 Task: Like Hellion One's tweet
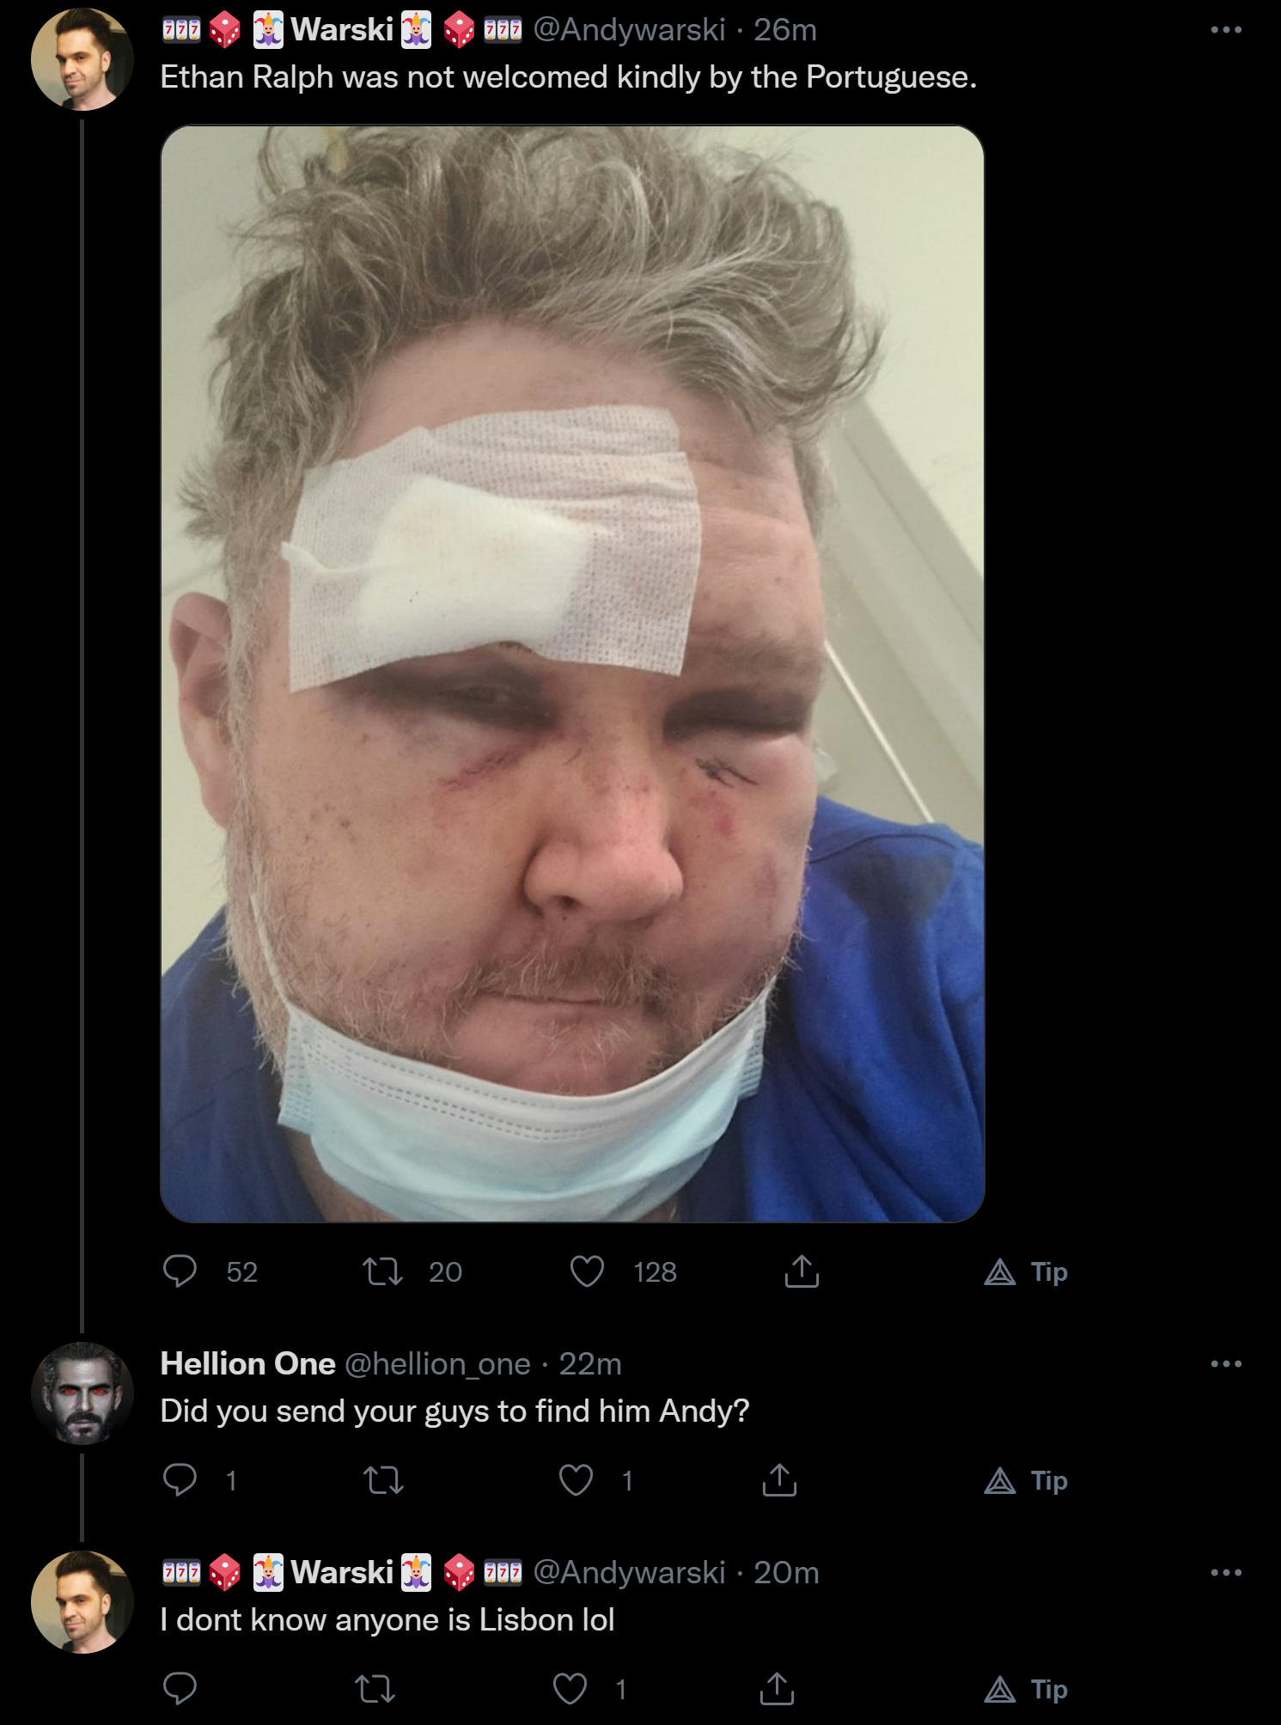[x=576, y=1480]
